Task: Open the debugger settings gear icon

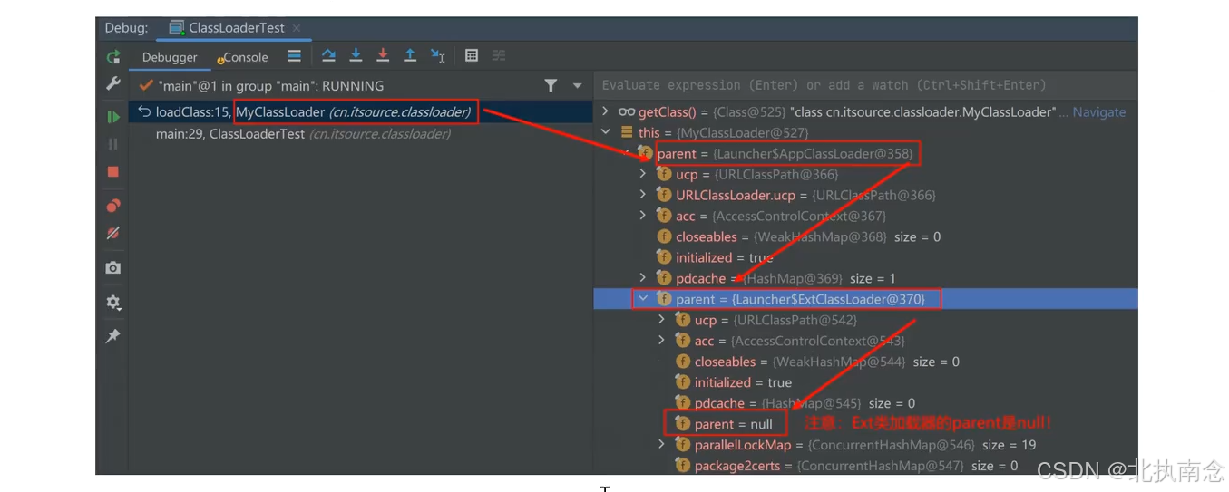Action: click(x=113, y=303)
